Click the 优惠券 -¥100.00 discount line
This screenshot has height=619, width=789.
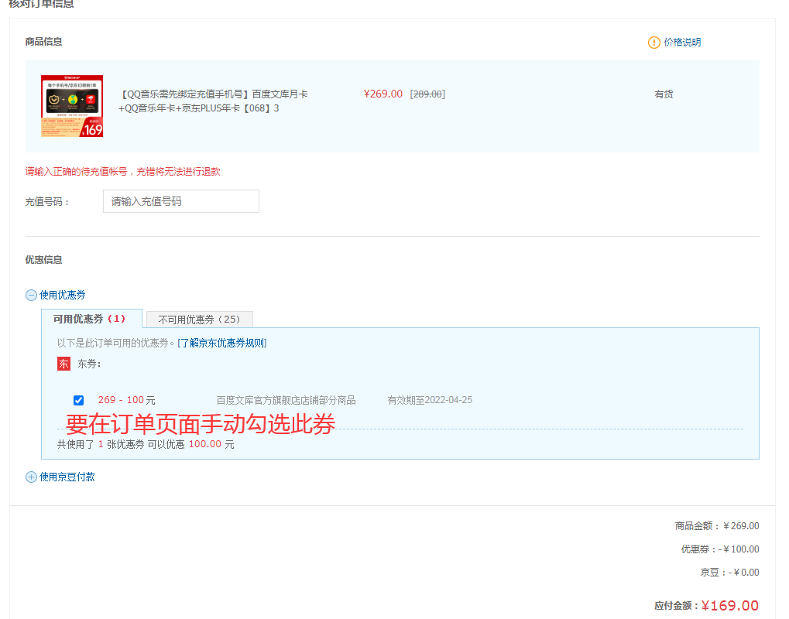click(x=720, y=549)
